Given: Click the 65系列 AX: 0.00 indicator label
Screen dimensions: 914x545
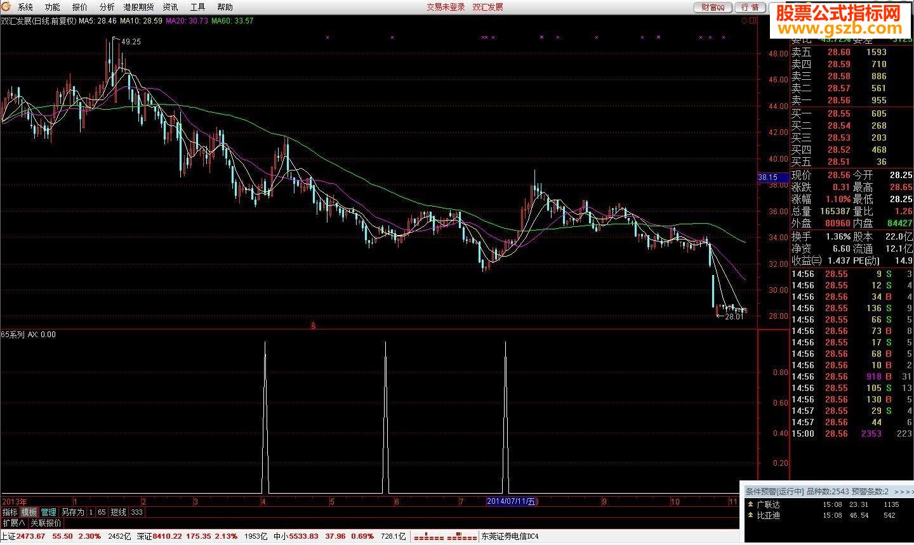Looking at the screenshot, I should click(29, 335).
